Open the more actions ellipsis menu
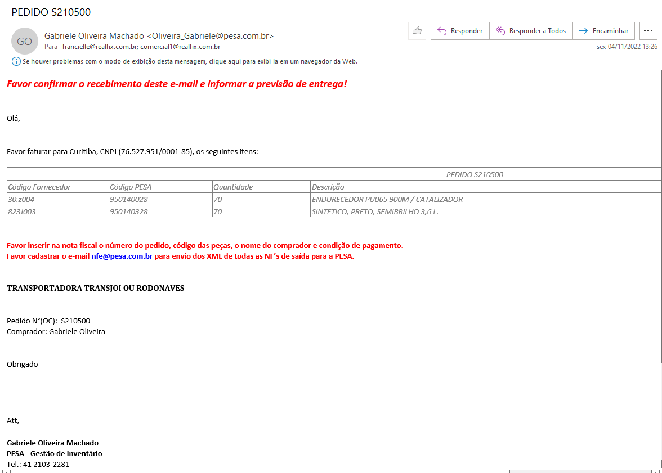Image resolution: width=662 pixels, height=473 pixels. pyautogui.click(x=648, y=31)
